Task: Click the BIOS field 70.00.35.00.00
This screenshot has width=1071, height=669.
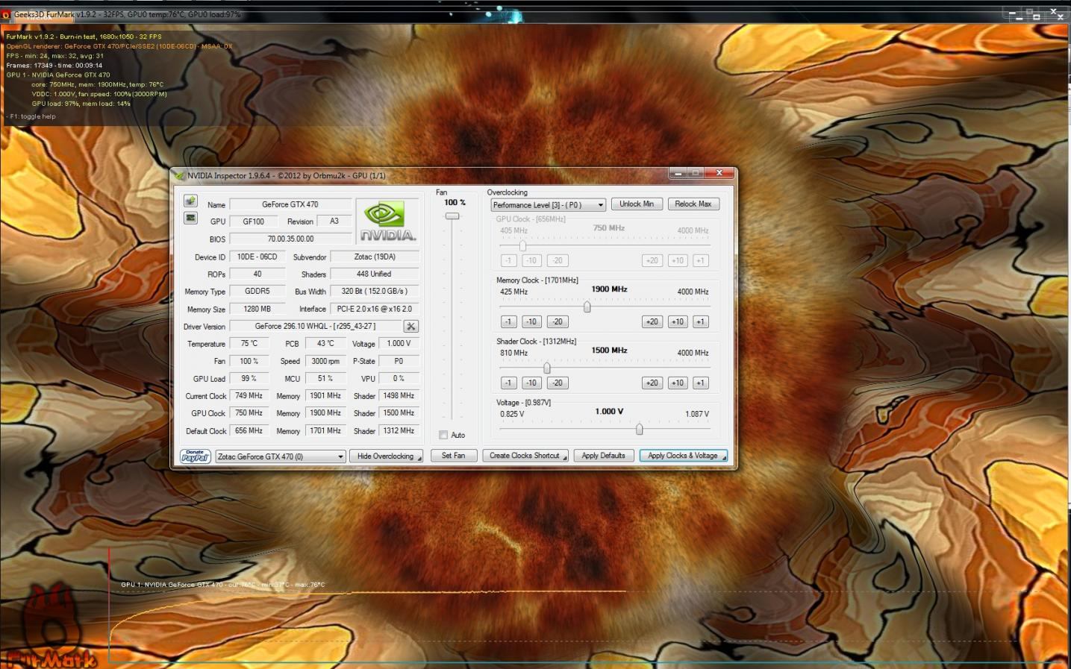Action: point(290,239)
